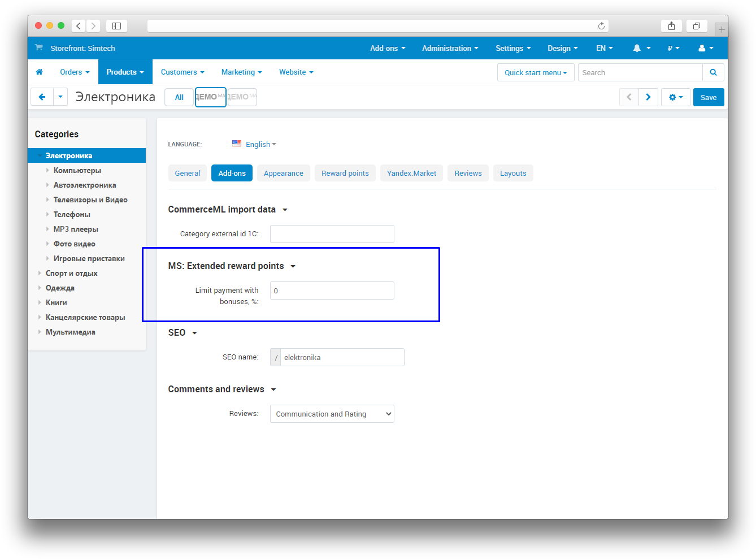Collapse the MS: Extended reward points section
The image size is (756, 559).
[x=293, y=266]
